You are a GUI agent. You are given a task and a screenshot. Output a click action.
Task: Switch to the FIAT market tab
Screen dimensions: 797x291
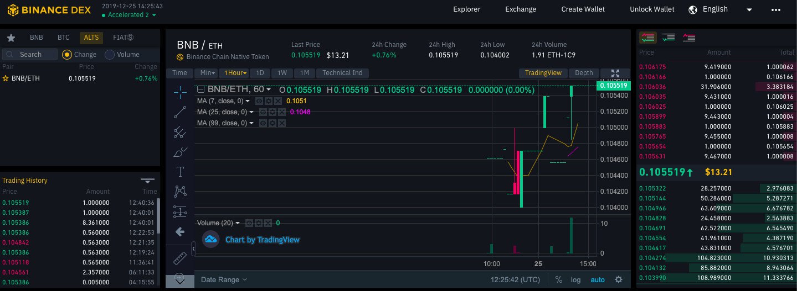pos(123,38)
